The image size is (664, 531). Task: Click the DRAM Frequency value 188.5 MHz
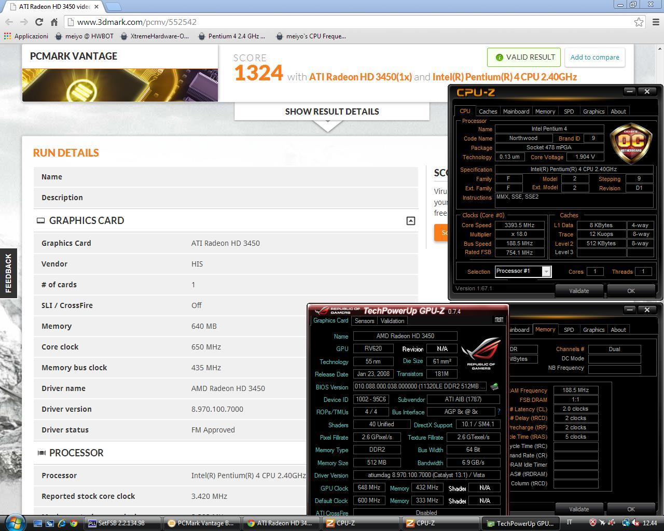[575, 390]
